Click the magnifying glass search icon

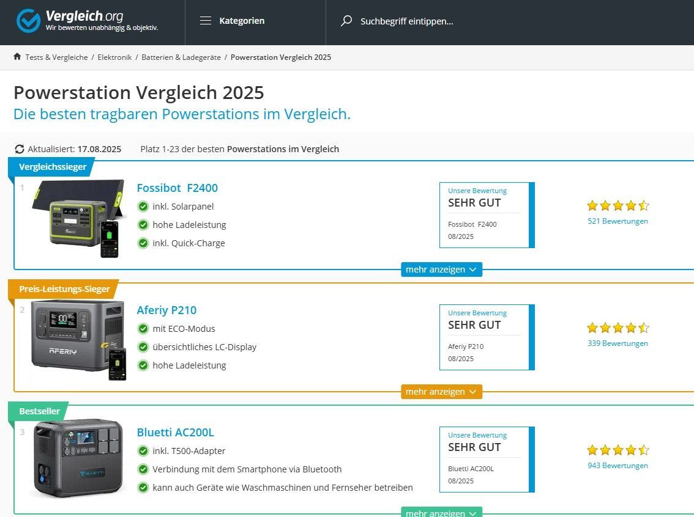click(x=346, y=21)
